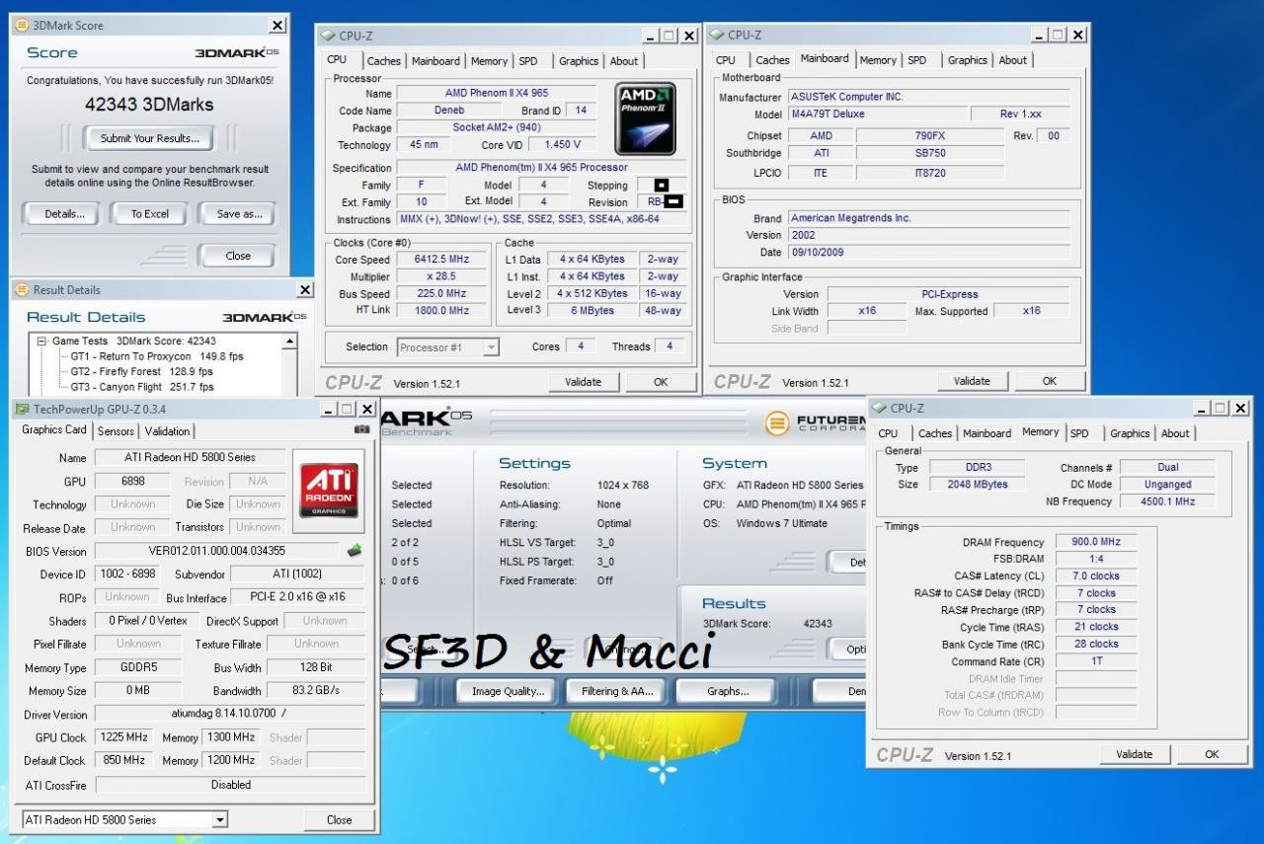The height and width of the screenshot is (844, 1264).
Task: Select the GT3 - Canyon Flight result row
Action: coord(141,387)
